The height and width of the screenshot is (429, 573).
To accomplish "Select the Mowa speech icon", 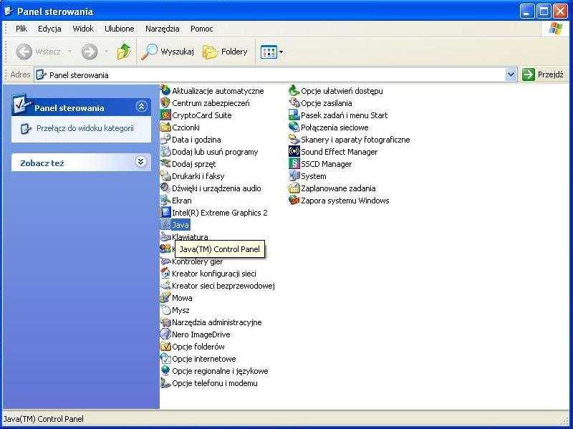I will [165, 298].
